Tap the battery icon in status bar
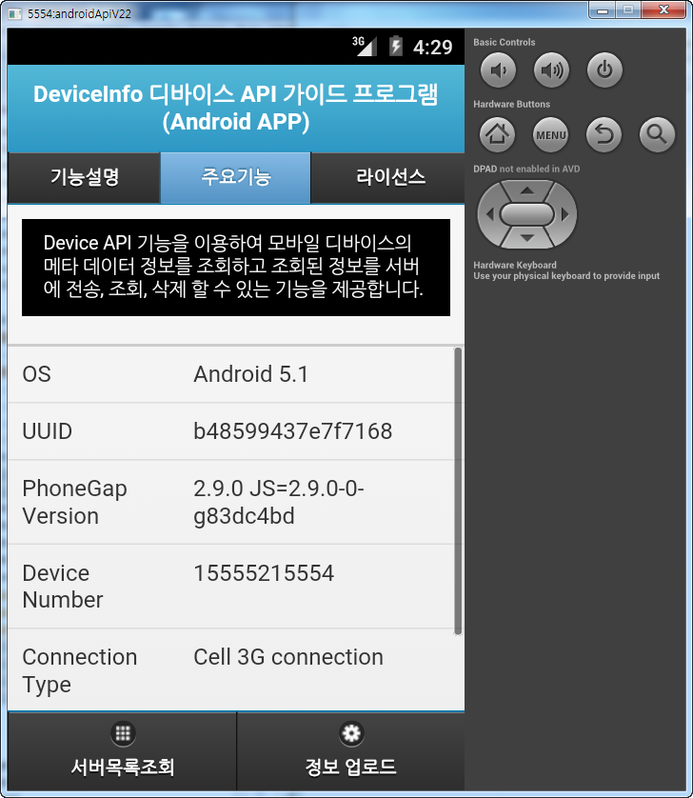 (x=396, y=47)
